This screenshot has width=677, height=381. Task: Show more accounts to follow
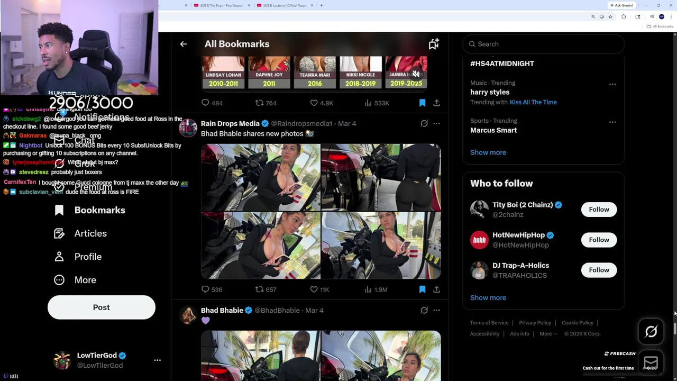488,297
